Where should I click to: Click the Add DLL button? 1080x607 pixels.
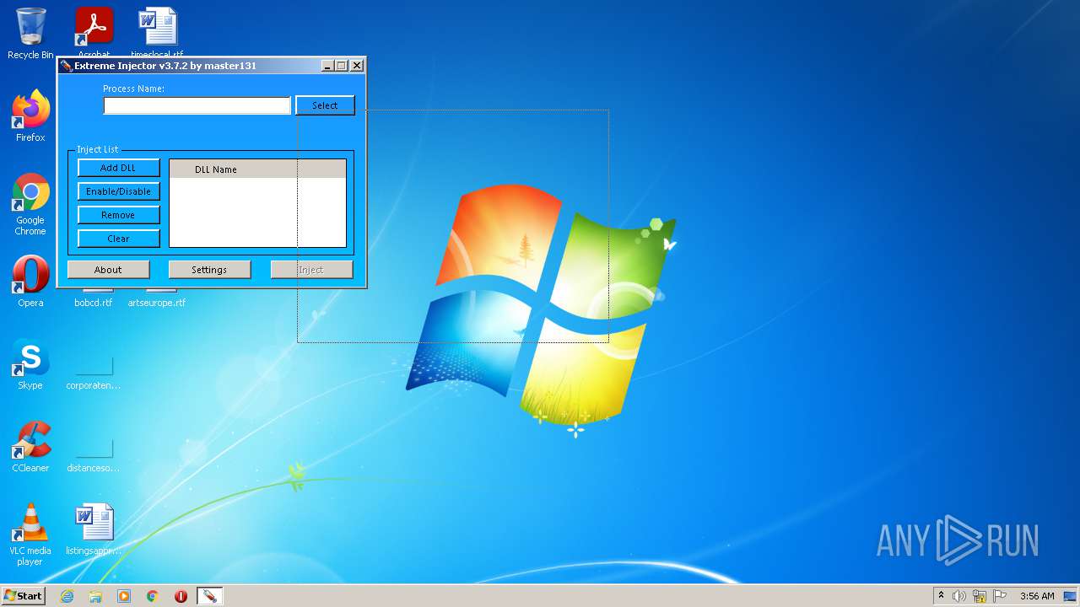pyautogui.click(x=118, y=168)
